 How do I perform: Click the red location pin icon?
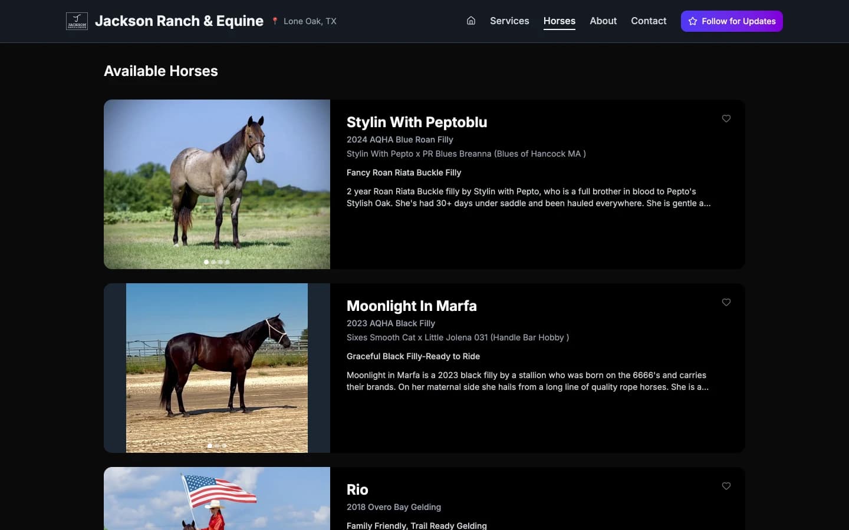pyautogui.click(x=275, y=21)
